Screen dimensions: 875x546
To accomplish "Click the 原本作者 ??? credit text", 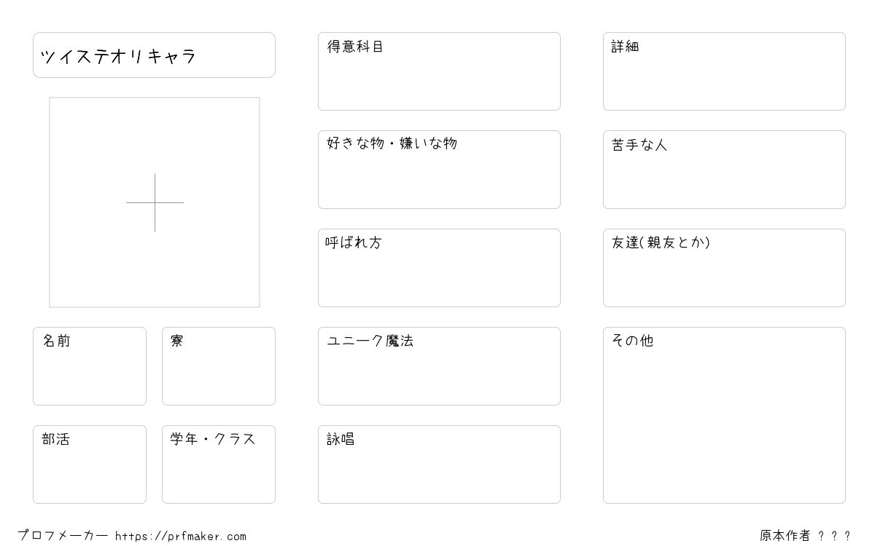I will coord(805,536).
